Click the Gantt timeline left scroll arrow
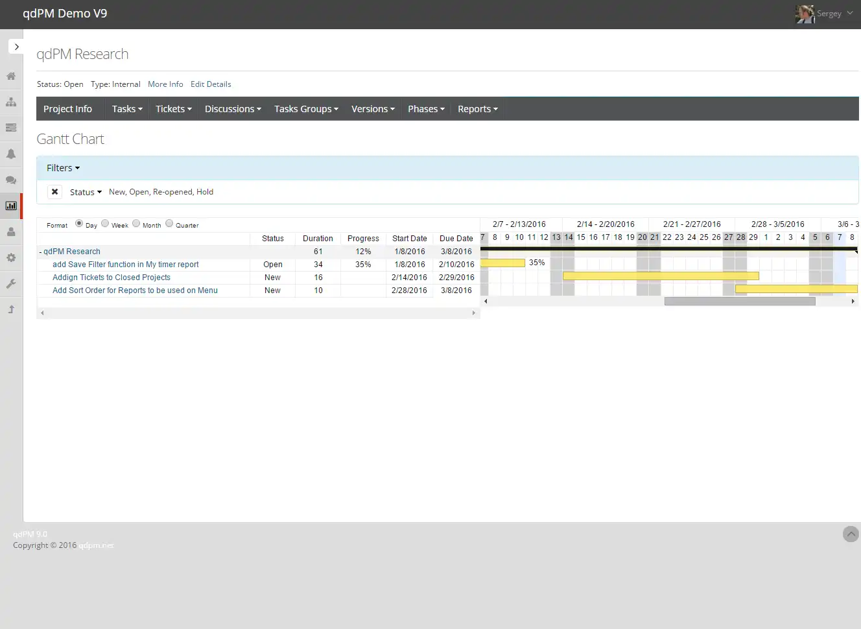The width and height of the screenshot is (861, 629). click(486, 301)
